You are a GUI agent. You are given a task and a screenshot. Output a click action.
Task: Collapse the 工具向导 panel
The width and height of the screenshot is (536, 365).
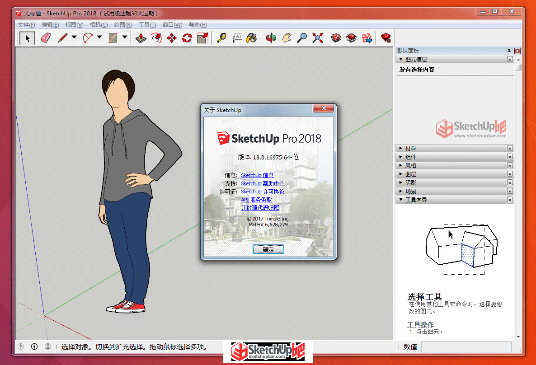(x=400, y=200)
